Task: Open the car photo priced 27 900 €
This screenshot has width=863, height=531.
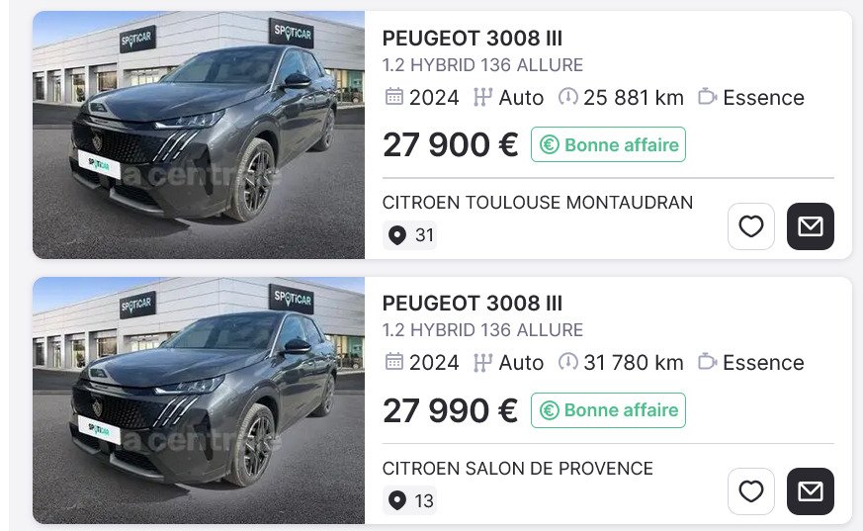Action: point(199,135)
